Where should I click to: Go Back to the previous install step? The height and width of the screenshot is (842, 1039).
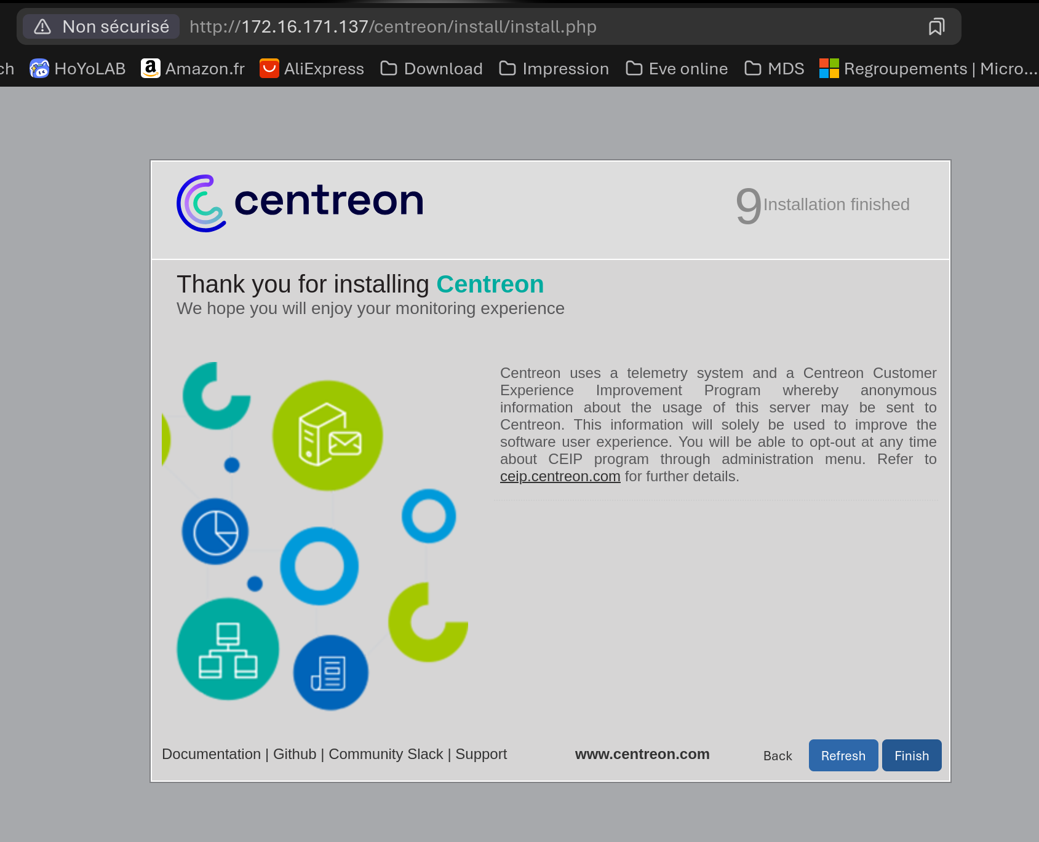(778, 756)
